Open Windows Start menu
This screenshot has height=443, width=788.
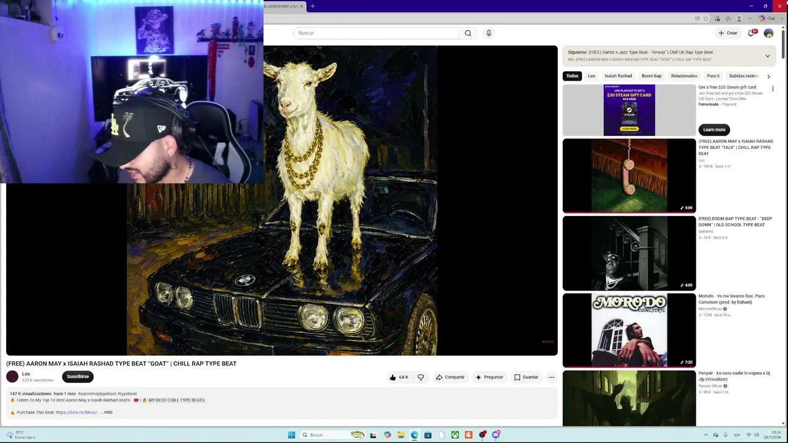tap(291, 435)
